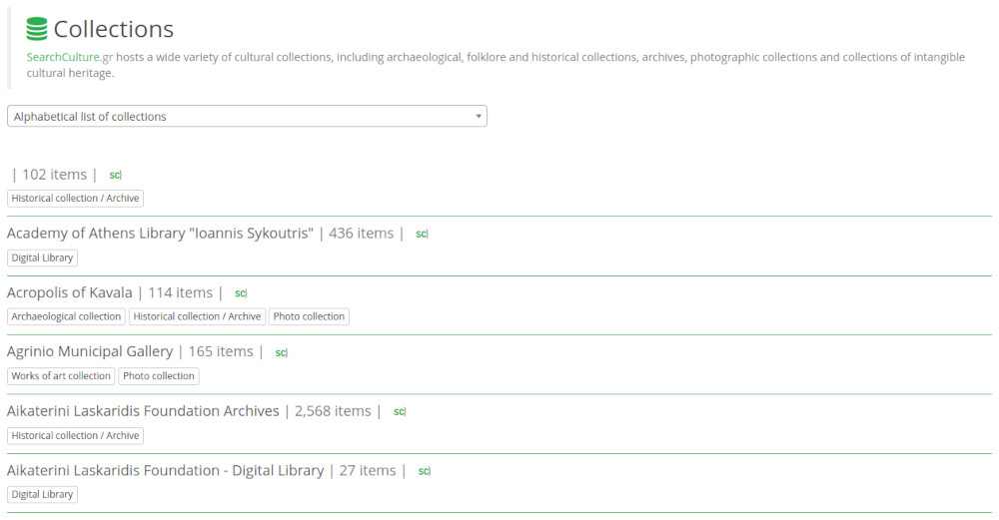The height and width of the screenshot is (520, 999).
Task: Select Photo collection tag under Agrinio Municipal Gallery
Action: click(159, 376)
